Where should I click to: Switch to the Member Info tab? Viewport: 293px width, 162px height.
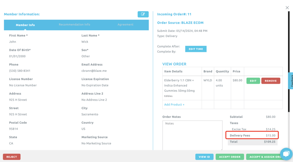(x=25, y=25)
